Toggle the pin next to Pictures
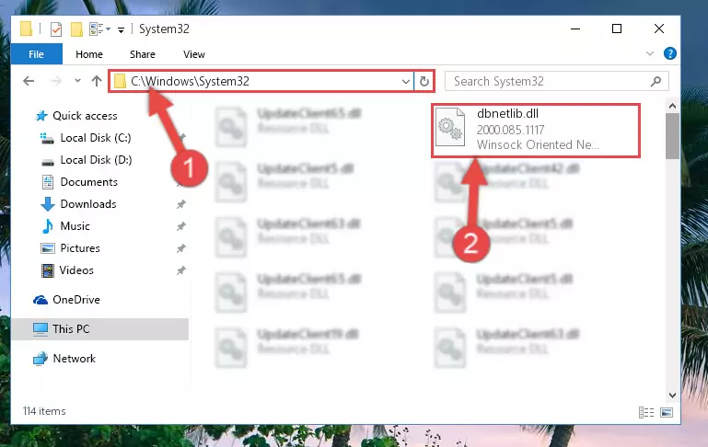The image size is (708, 447). [x=181, y=248]
